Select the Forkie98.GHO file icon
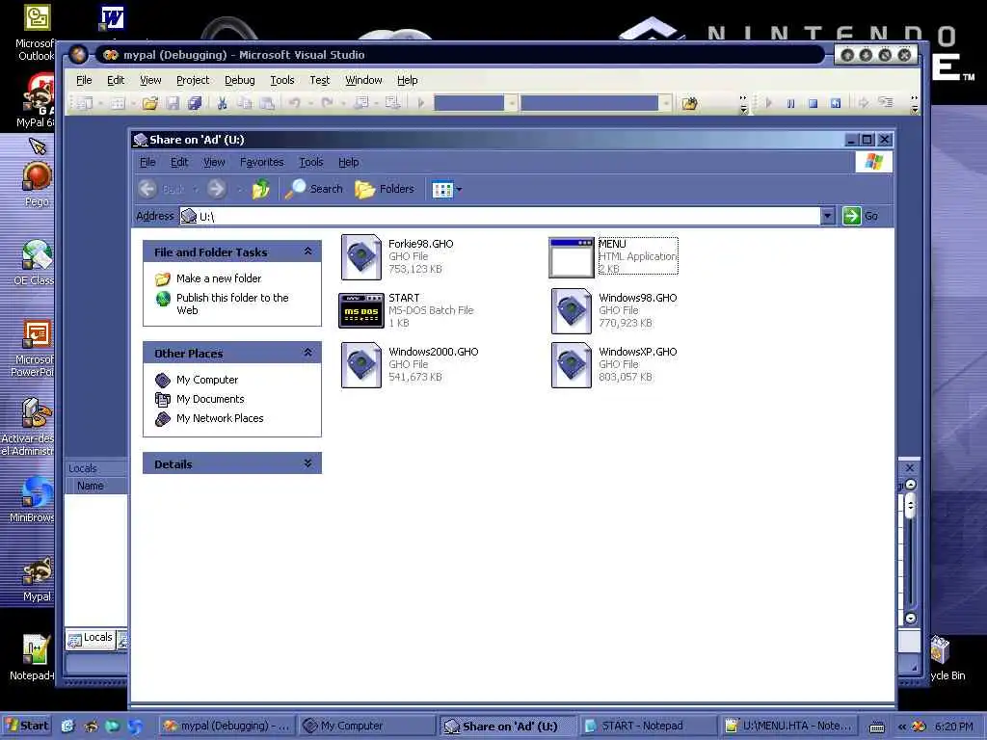 point(361,256)
